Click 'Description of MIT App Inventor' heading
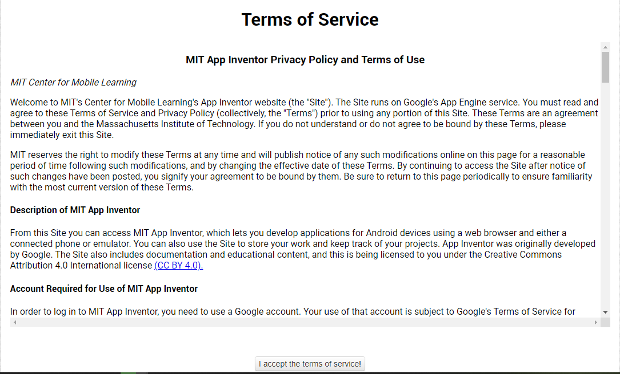The height and width of the screenshot is (374, 620). click(x=75, y=210)
